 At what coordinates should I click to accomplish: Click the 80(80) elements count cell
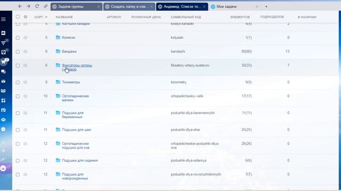click(246, 51)
